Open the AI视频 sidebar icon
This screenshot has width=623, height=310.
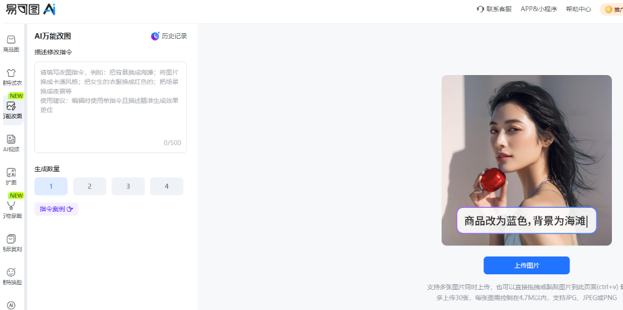pos(11,139)
